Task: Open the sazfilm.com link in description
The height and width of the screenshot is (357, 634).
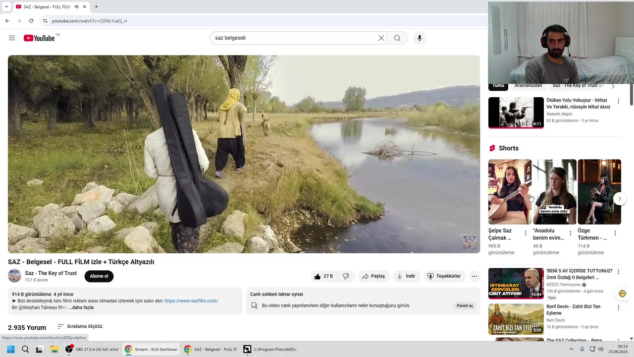Action: 191,301
